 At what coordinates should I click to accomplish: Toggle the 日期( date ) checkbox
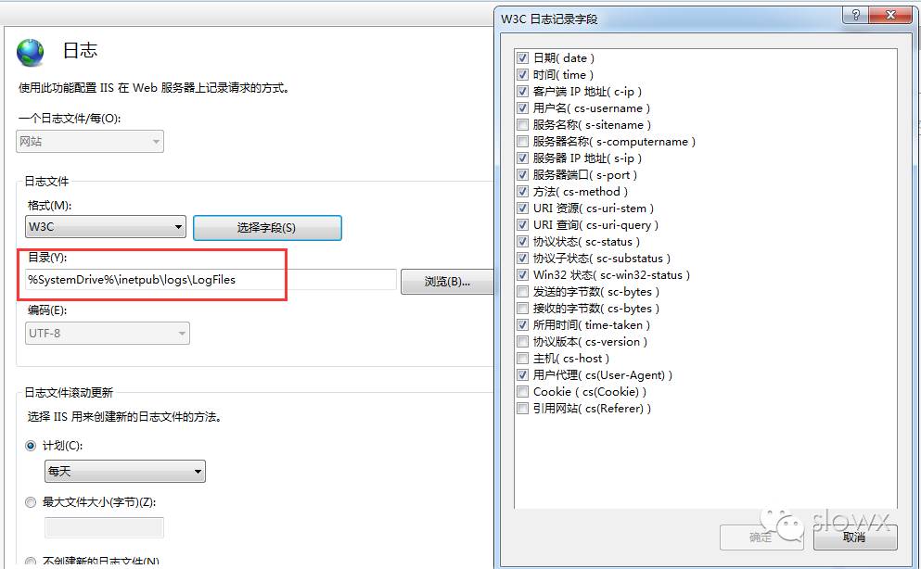[522, 58]
